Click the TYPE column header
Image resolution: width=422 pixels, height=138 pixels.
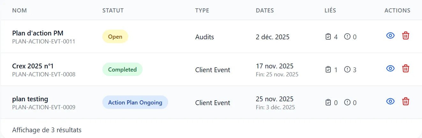click(202, 11)
